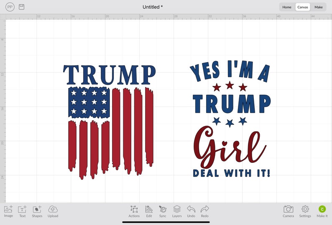This screenshot has height=225, width=332.
Task: Tap the green Make It button
Action: click(322, 212)
